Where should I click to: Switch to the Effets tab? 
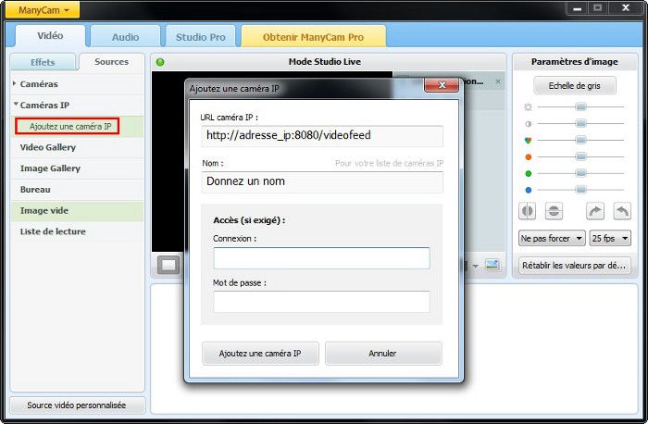point(43,62)
